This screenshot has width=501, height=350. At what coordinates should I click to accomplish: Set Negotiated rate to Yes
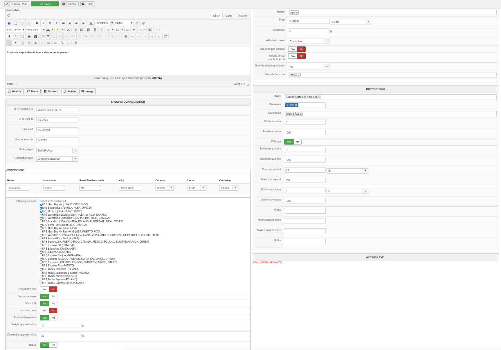(44, 289)
